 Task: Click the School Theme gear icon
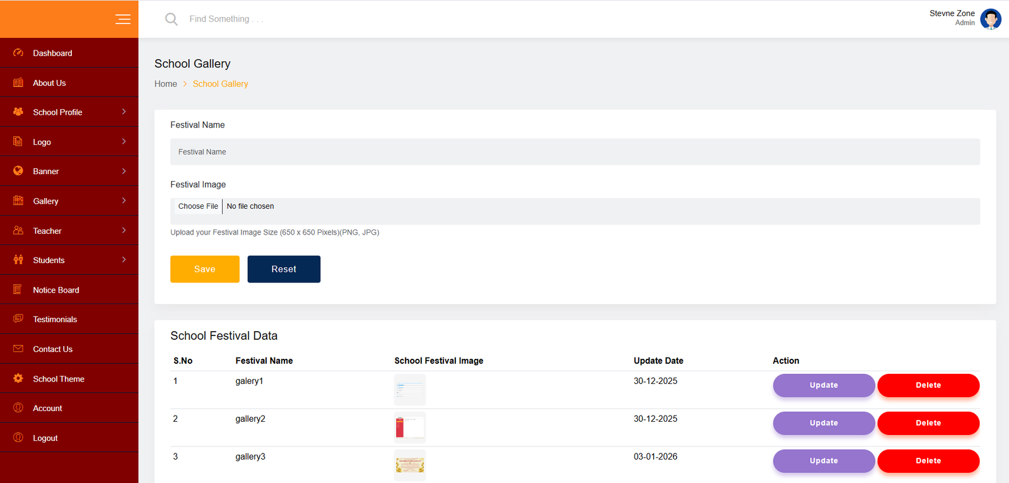coord(18,378)
